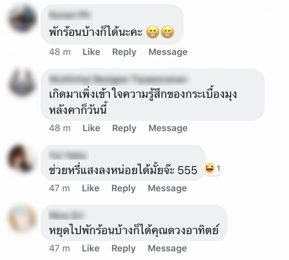Like the last comment about the sun
This screenshot has height=260, width=289.
(91, 248)
